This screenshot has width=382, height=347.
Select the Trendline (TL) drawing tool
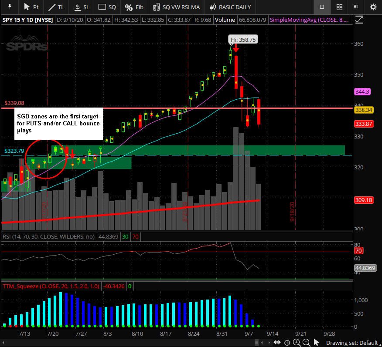click(x=56, y=7)
